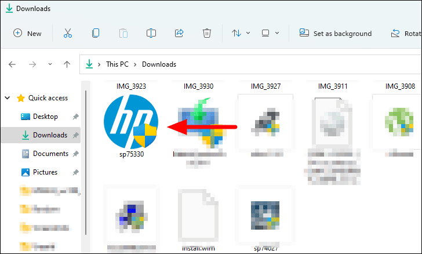Select the IMG_3923 file label
422x254 pixels.
pos(131,86)
